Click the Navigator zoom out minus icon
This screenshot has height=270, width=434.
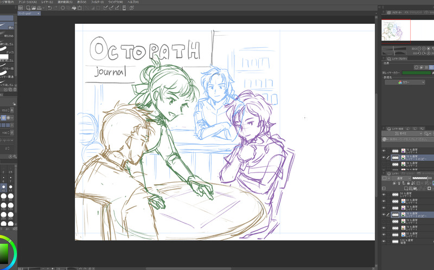pyautogui.click(x=419, y=48)
